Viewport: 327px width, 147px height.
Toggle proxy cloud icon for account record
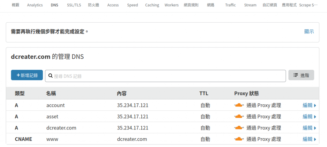[239, 105]
